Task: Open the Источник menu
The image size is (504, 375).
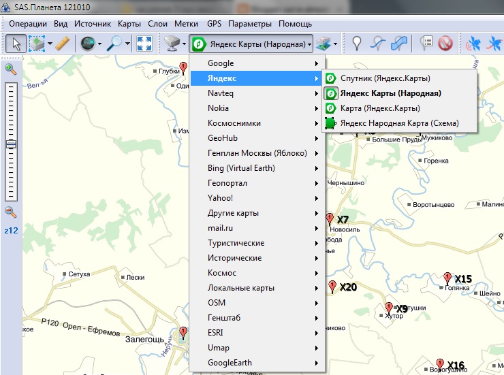Action: point(93,24)
